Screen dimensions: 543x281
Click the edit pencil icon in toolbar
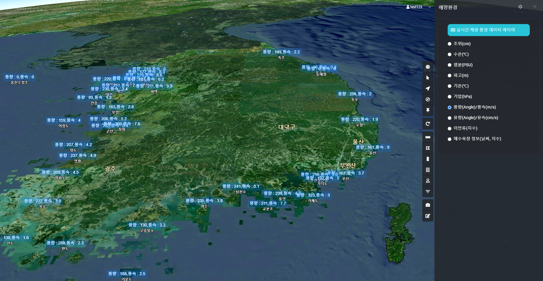click(x=428, y=216)
